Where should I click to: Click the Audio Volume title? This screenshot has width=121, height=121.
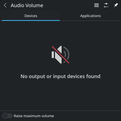click(x=27, y=5)
